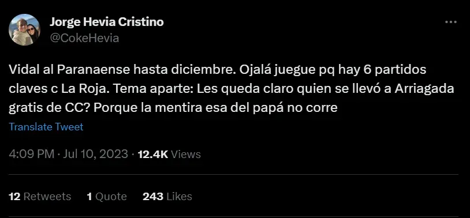Show the 243 Likes list
Image resolution: width=470 pixels, height=218 pixels.
pos(167,197)
